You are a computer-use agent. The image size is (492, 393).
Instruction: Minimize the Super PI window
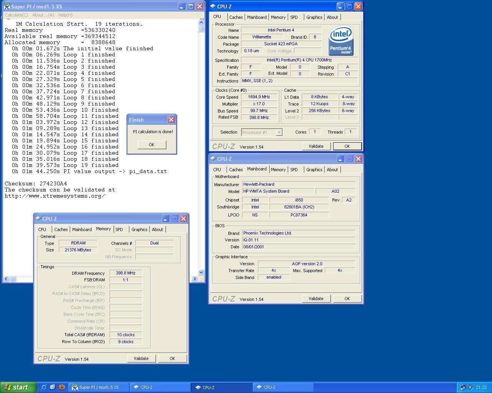pyautogui.click(x=182, y=7)
